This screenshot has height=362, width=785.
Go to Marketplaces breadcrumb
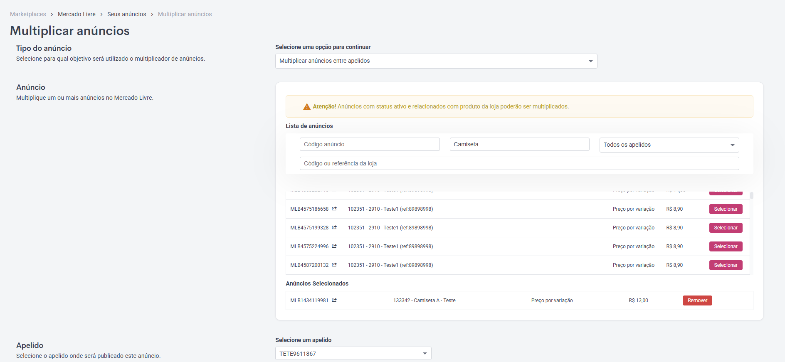coord(28,14)
